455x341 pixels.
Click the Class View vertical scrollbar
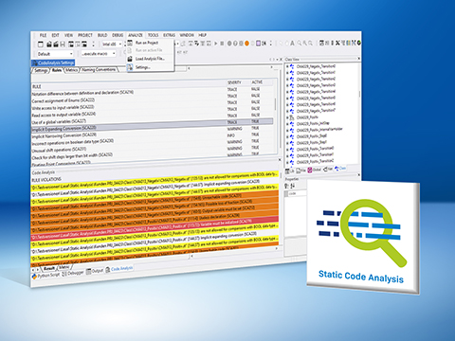pos(359,94)
